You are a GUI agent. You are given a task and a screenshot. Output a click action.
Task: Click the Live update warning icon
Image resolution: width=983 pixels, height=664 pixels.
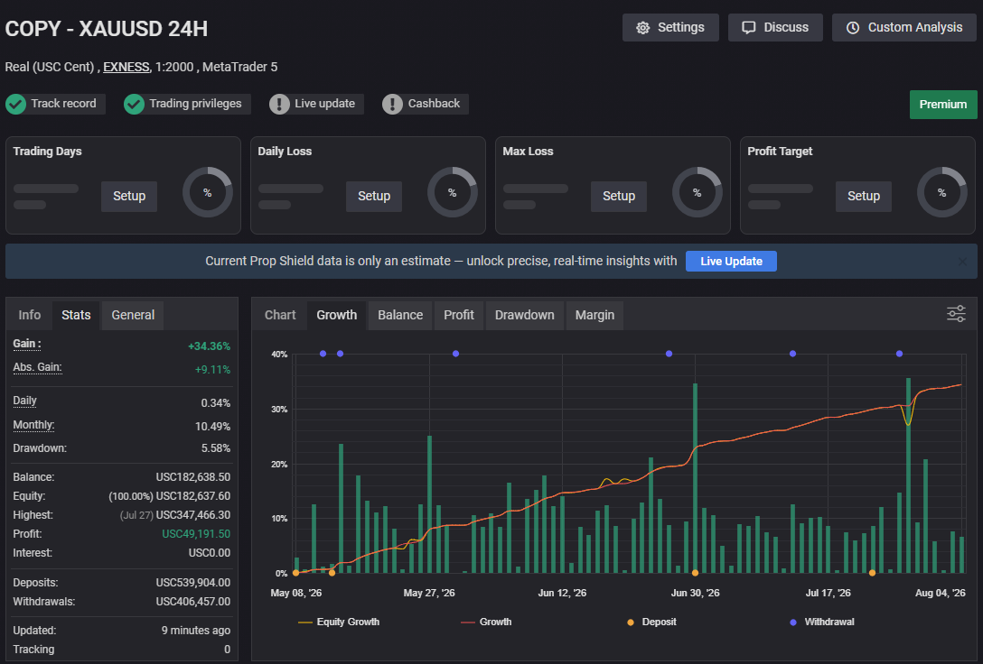pyautogui.click(x=279, y=104)
